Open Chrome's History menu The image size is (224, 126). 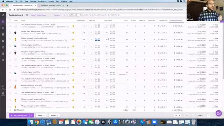pos(33,1)
